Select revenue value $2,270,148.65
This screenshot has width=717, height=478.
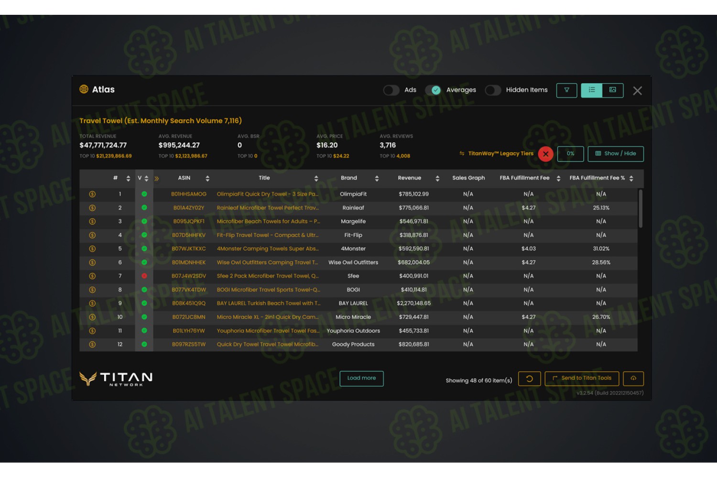[413, 303]
